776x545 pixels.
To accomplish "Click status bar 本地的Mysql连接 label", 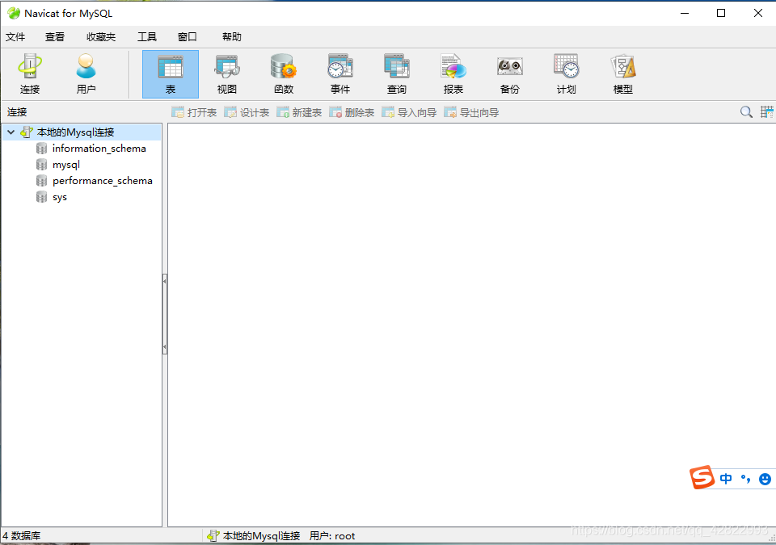I will tap(261, 535).
